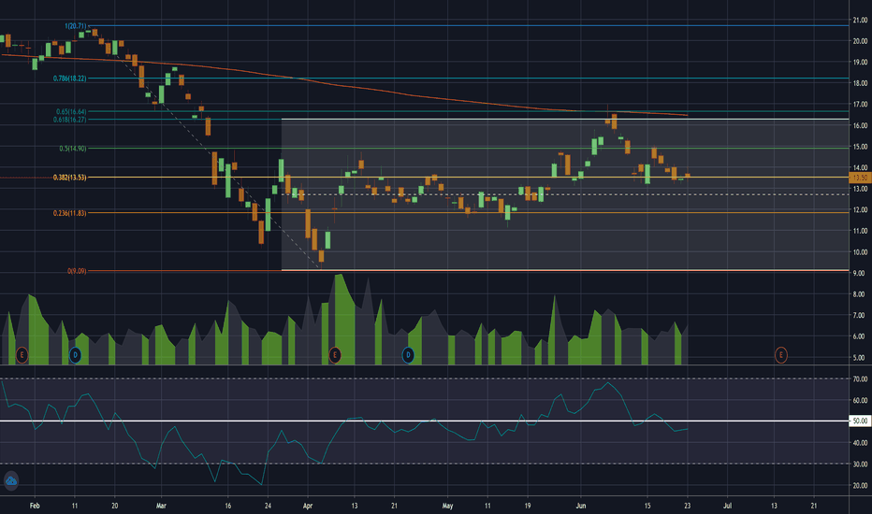
Task: Click the Jul label on time axis
Action: click(x=727, y=506)
